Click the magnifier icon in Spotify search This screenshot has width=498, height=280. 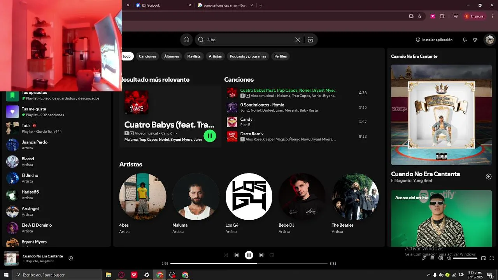tap(201, 40)
